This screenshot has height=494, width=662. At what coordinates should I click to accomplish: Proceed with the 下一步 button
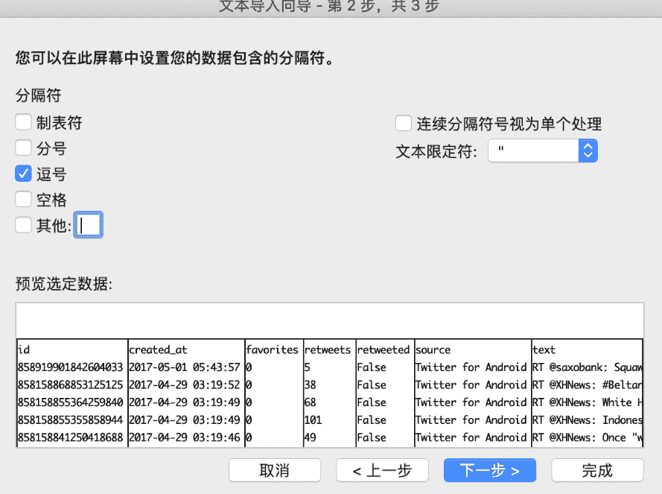point(489,470)
